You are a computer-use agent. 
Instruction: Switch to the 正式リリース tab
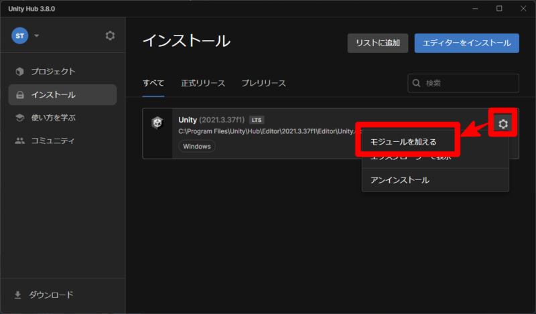pos(203,83)
